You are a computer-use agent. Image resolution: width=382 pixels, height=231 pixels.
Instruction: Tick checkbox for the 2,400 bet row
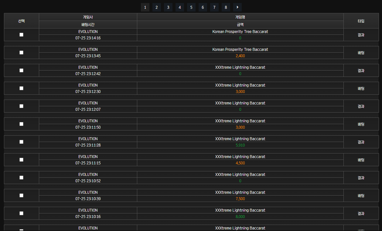(21, 53)
